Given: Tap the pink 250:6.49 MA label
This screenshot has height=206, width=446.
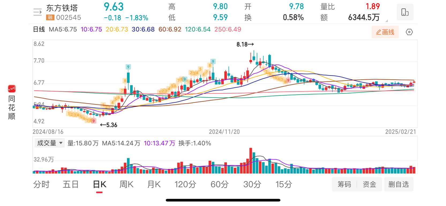Looking at the screenshot, I should click(x=228, y=29).
